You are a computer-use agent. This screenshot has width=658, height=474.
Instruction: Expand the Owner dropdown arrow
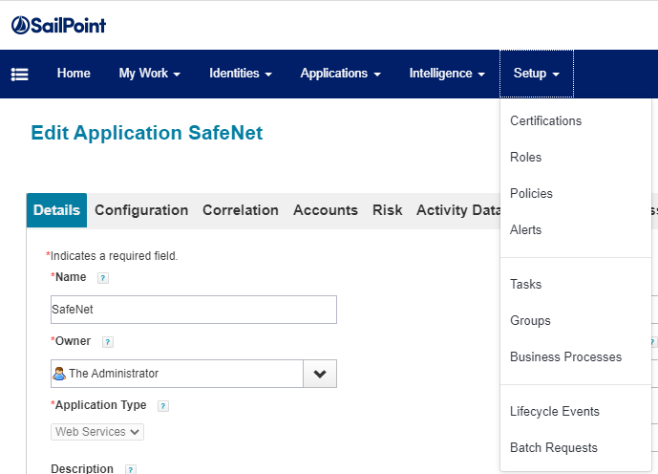pos(320,374)
